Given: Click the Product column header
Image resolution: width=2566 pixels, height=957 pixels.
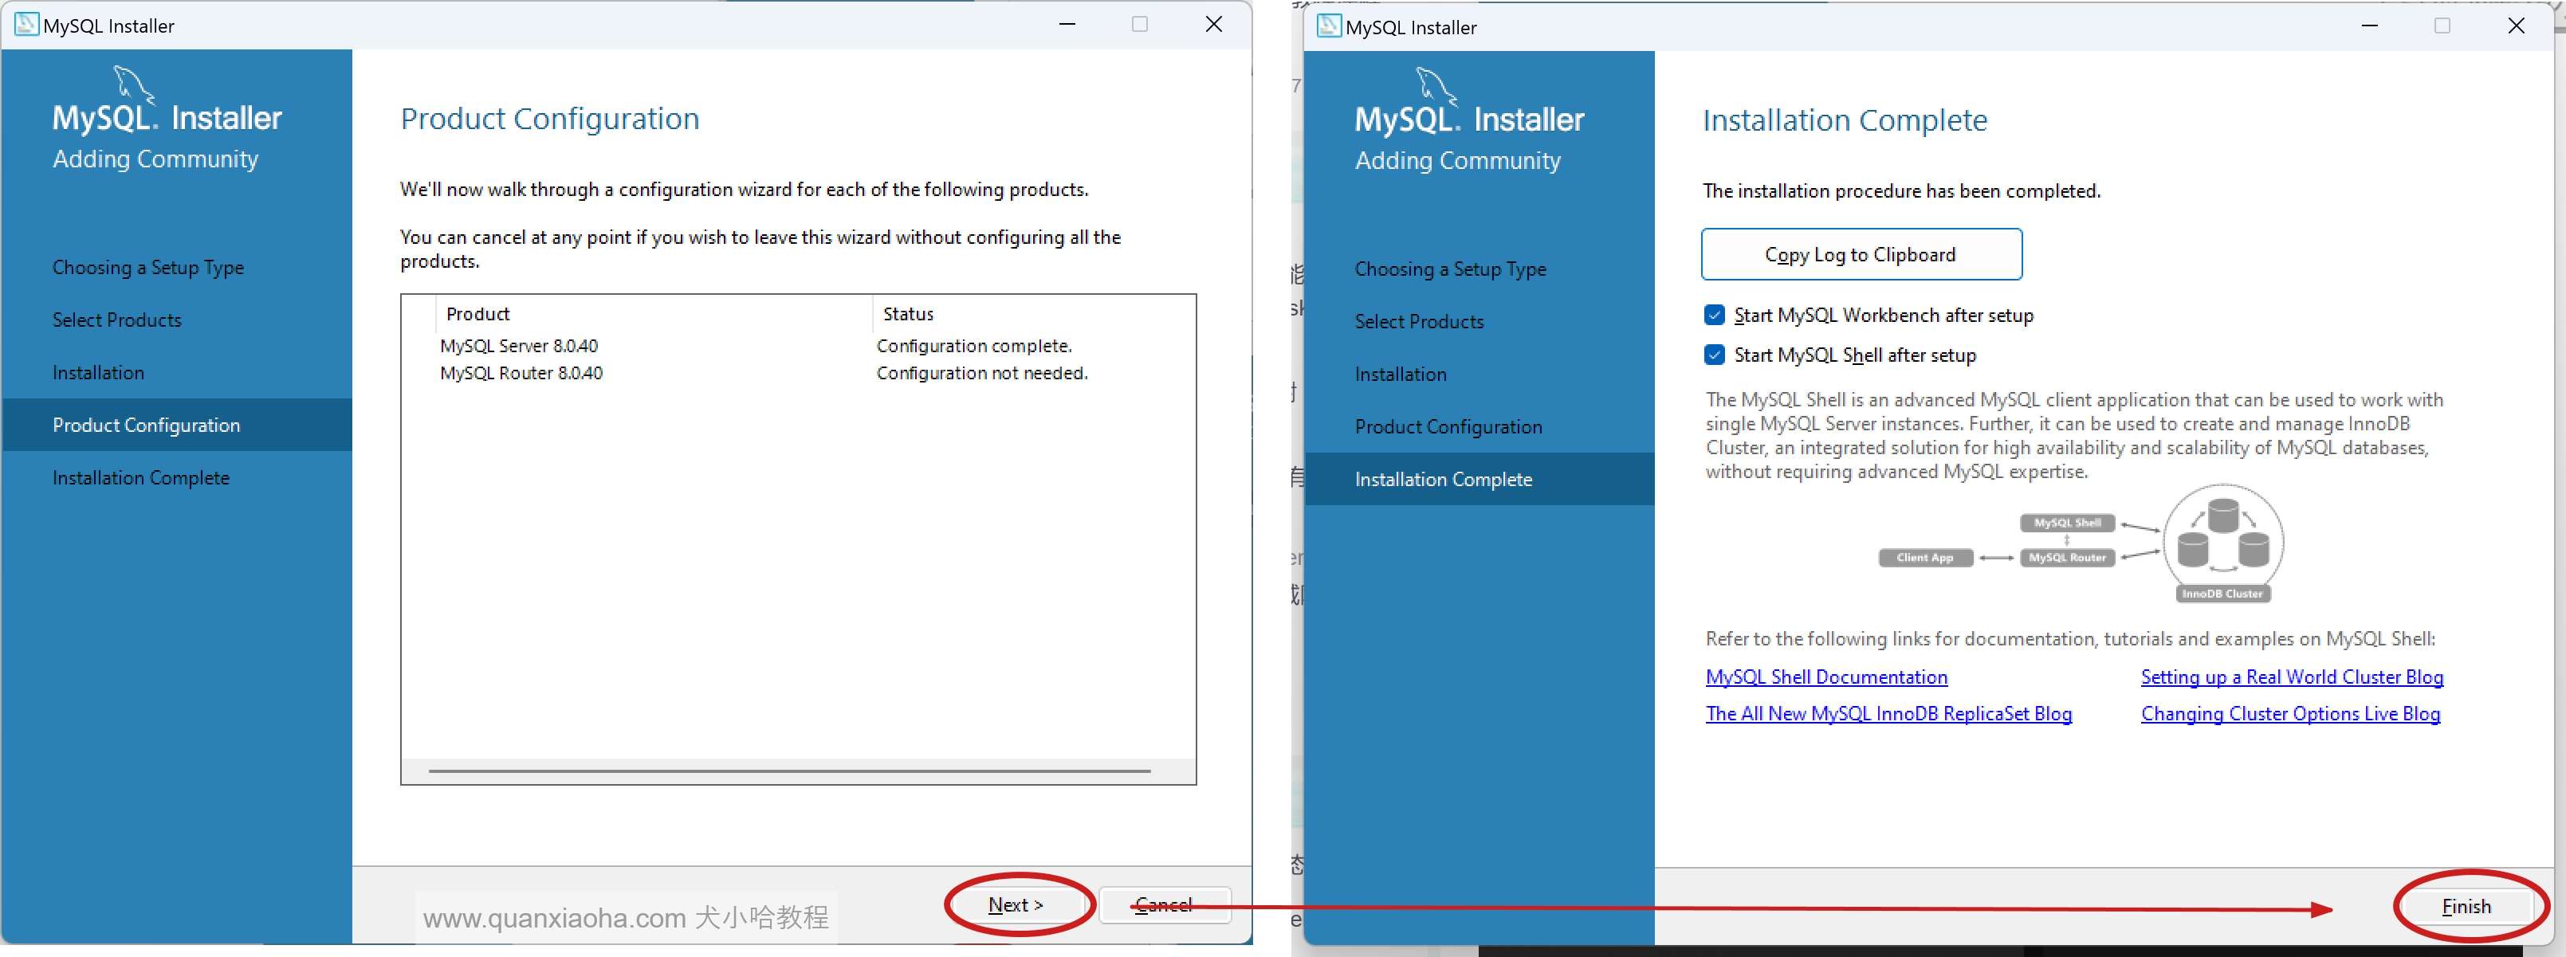Looking at the screenshot, I should (654, 314).
